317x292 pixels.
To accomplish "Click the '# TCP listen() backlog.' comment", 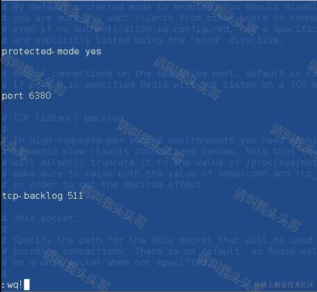I will point(63,118).
